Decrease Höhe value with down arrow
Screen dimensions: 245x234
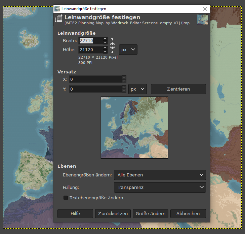pos(105,52)
